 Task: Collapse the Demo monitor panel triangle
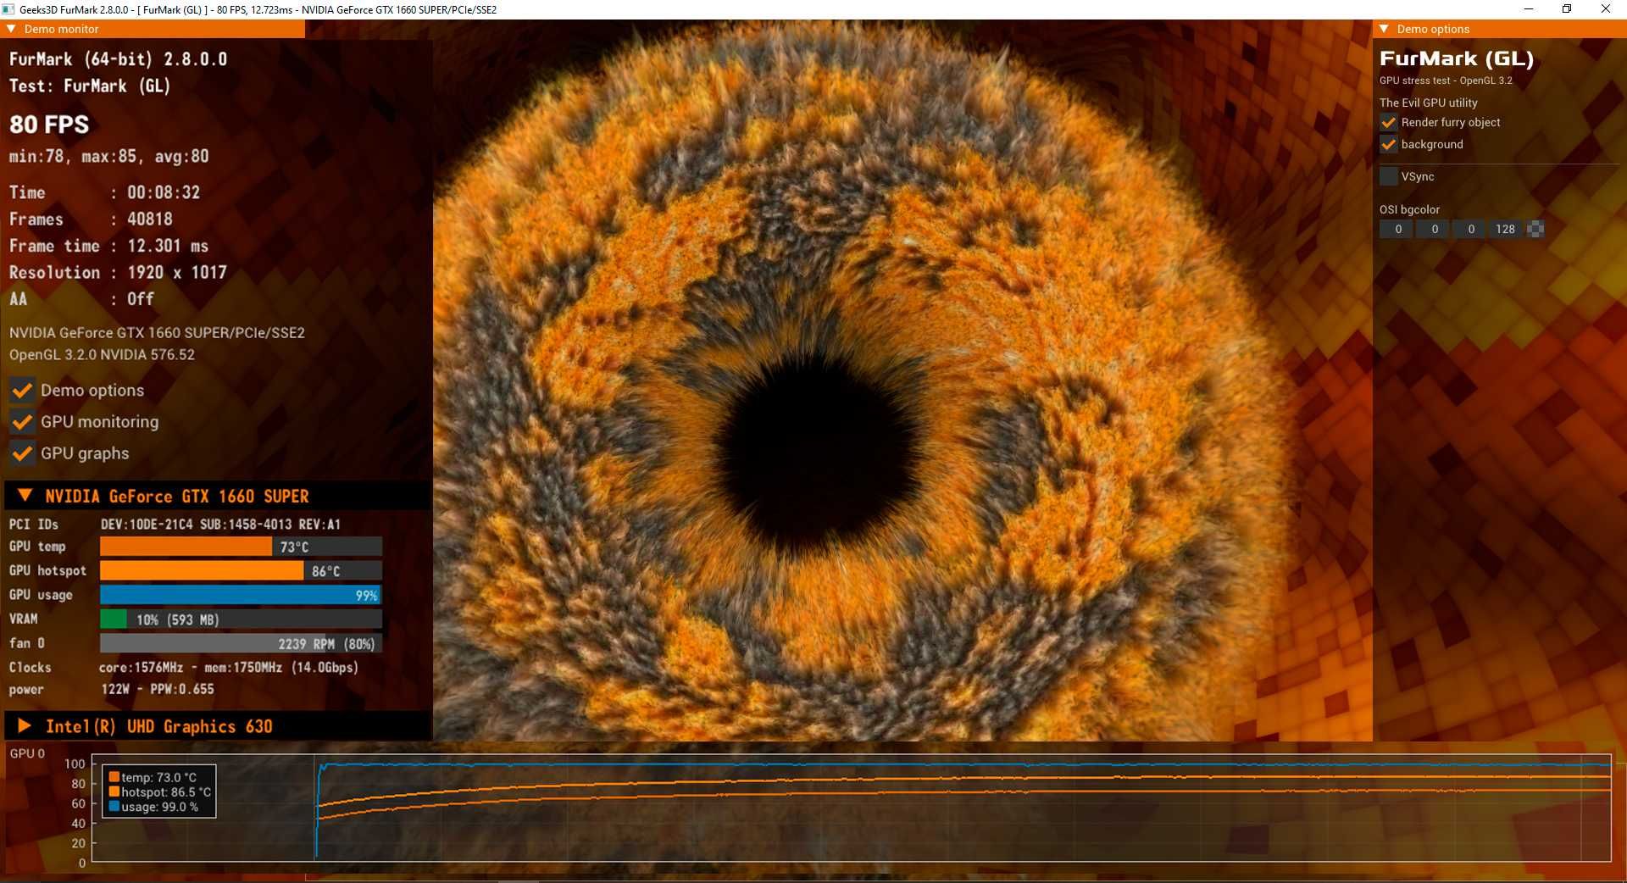(x=11, y=29)
